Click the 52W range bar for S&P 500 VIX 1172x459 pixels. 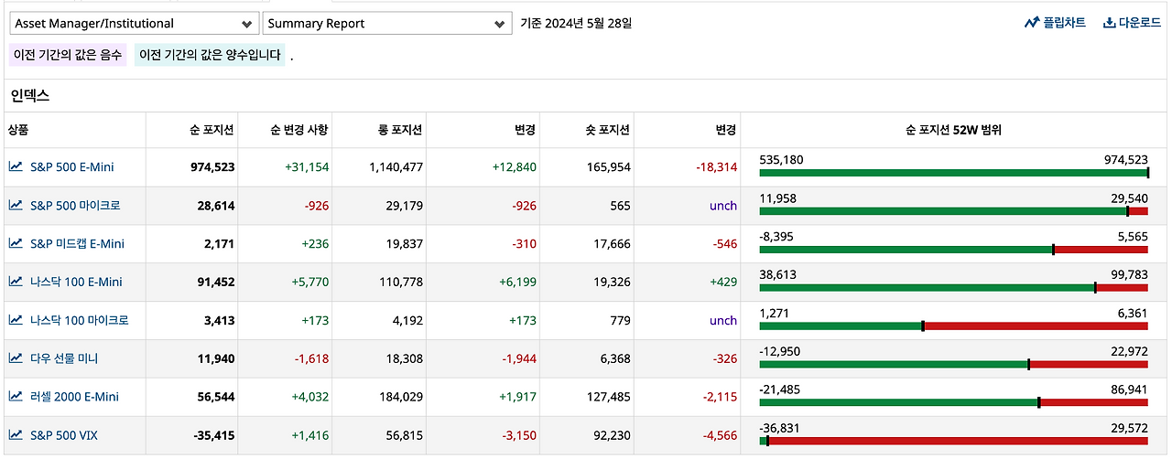click(953, 441)
